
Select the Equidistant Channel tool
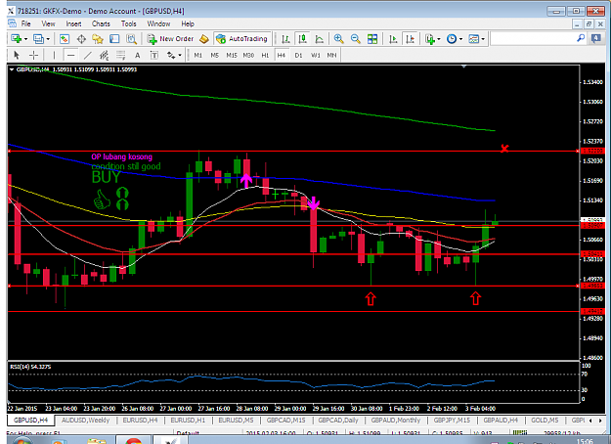pyautogui.click(x=104, y=56)
